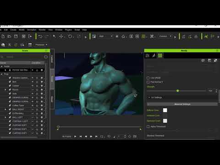Click the Scene panel search field

tap(23, 57)
